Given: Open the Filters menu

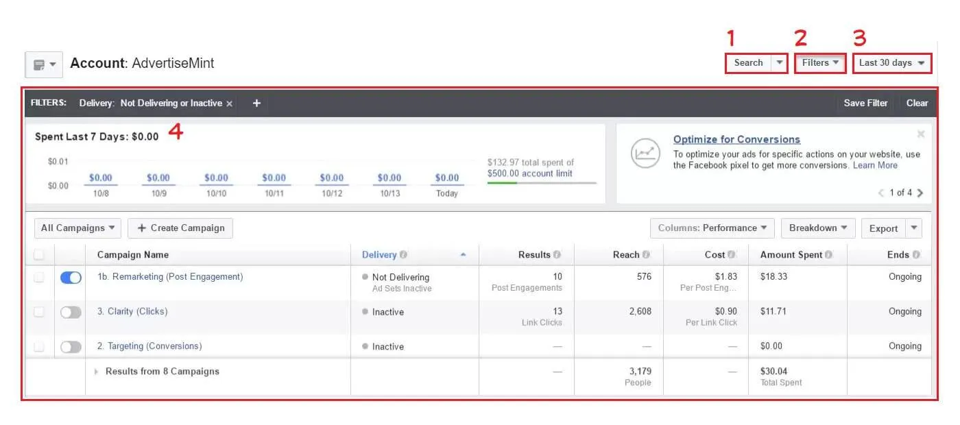Looking at the screenshot, I should (x=819, y=62).
